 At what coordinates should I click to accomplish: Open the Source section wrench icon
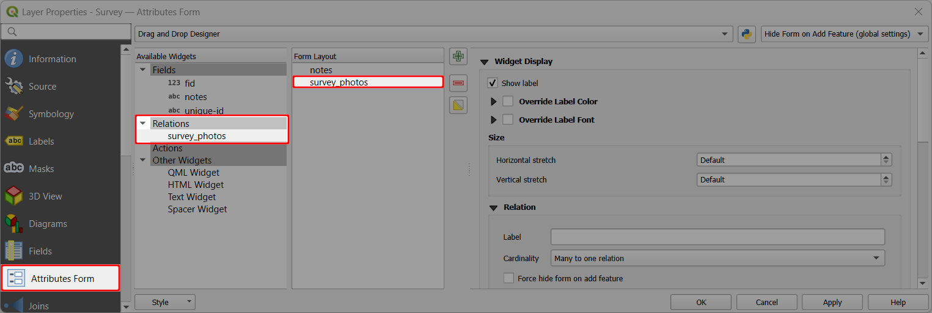(x=13, y=87)
